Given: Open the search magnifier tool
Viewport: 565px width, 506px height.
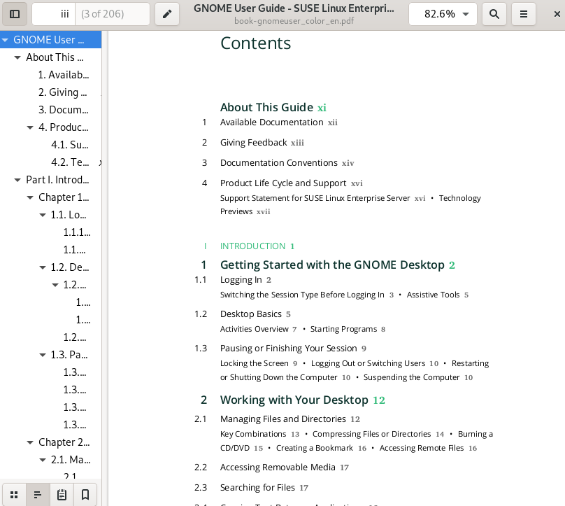Looking at the screenshot, I should pyautogui.click(x=494, y=14).
